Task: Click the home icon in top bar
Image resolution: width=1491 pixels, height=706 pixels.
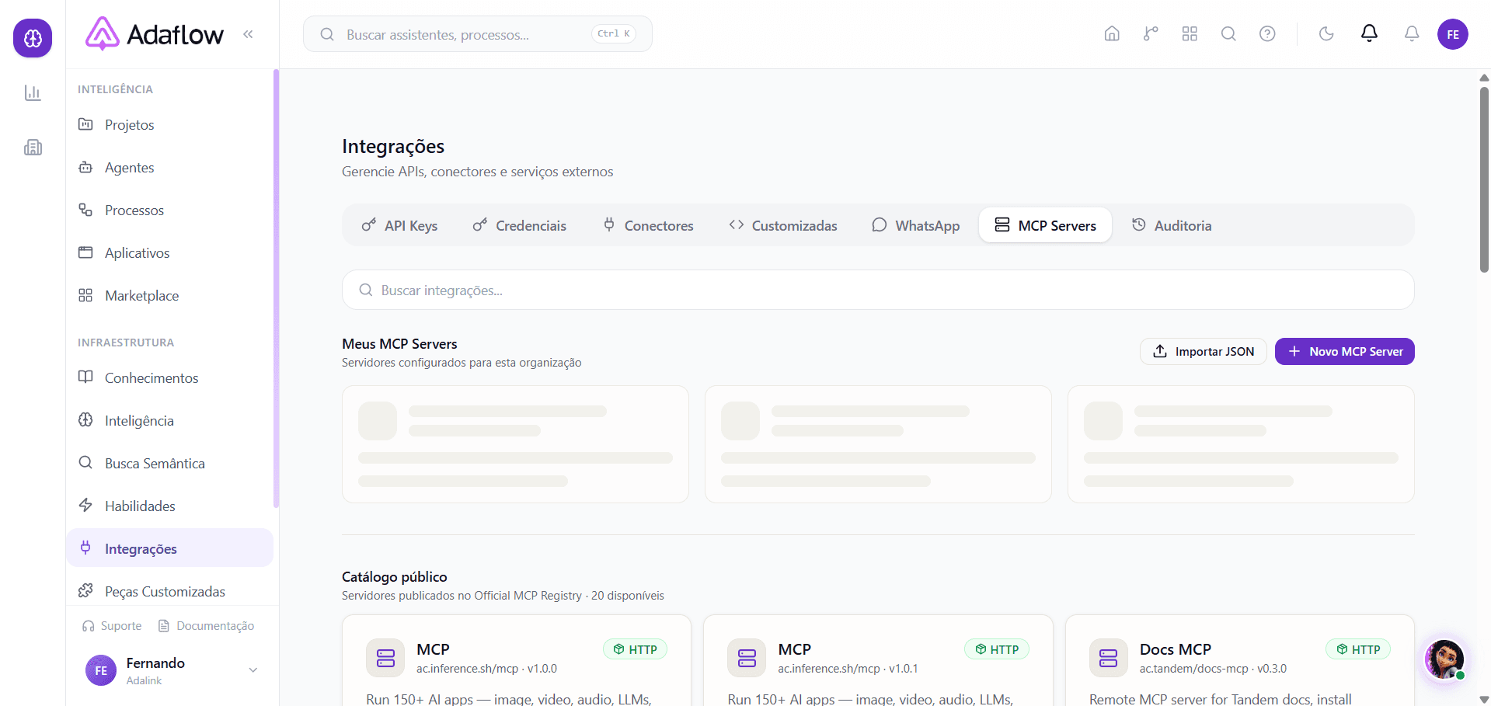Action: pos(1112,34)
